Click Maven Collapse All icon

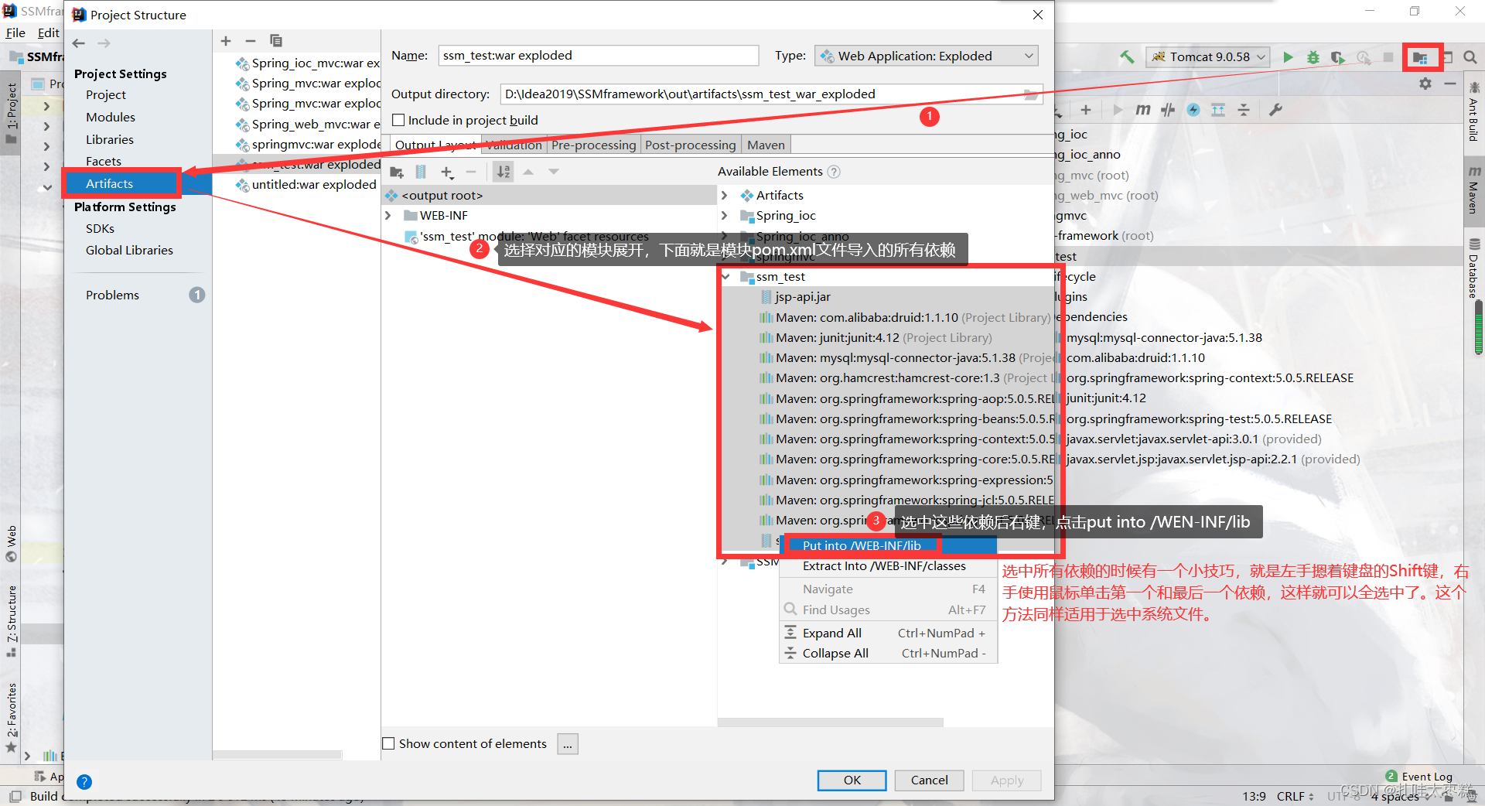(x=1244, y=110)
